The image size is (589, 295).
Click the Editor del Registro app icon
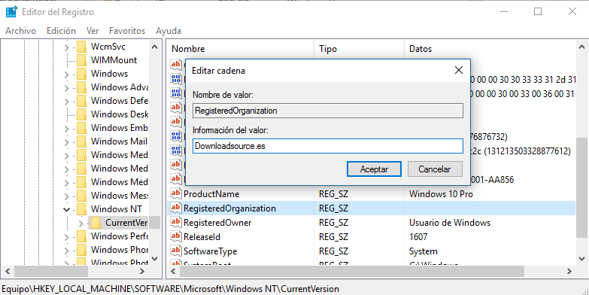(11, 12)
